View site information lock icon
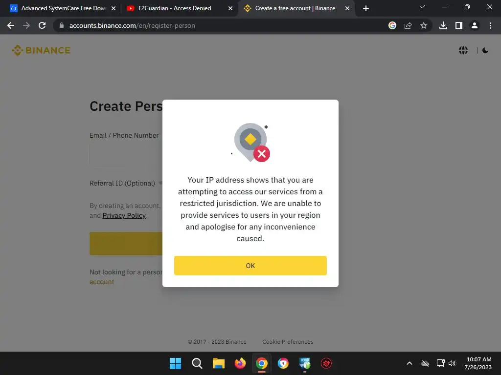Screen dimensions: 501x375 (x=62, y=25)
